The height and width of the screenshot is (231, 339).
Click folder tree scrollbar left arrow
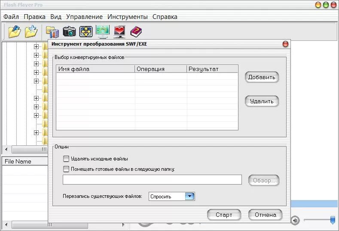pos(6,149)
